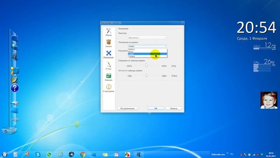Click the blue folder icon in dock
Image resolution: width=280 pixels, height=158 pixels.
pyautogui.click(x=14, y=110)
